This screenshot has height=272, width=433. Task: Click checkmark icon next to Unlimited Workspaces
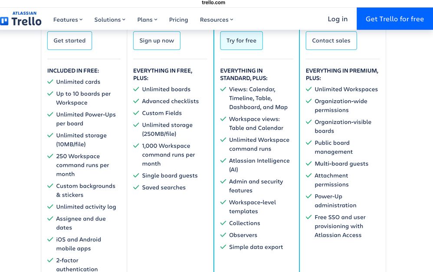pyautogui.click(x=309, y=89)
